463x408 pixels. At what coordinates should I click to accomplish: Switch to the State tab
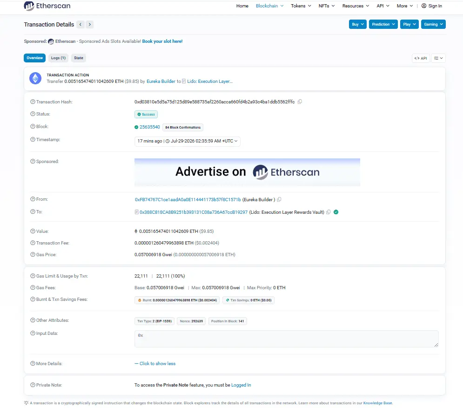[x=79, y=58]
